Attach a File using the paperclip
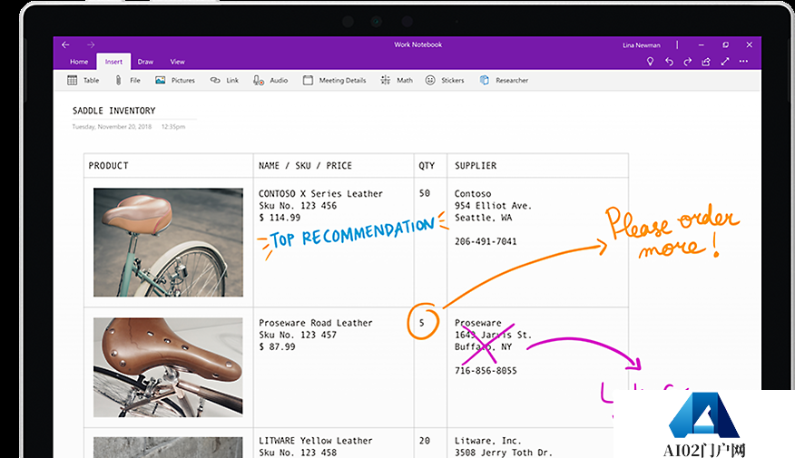 [x=127, y=80]
